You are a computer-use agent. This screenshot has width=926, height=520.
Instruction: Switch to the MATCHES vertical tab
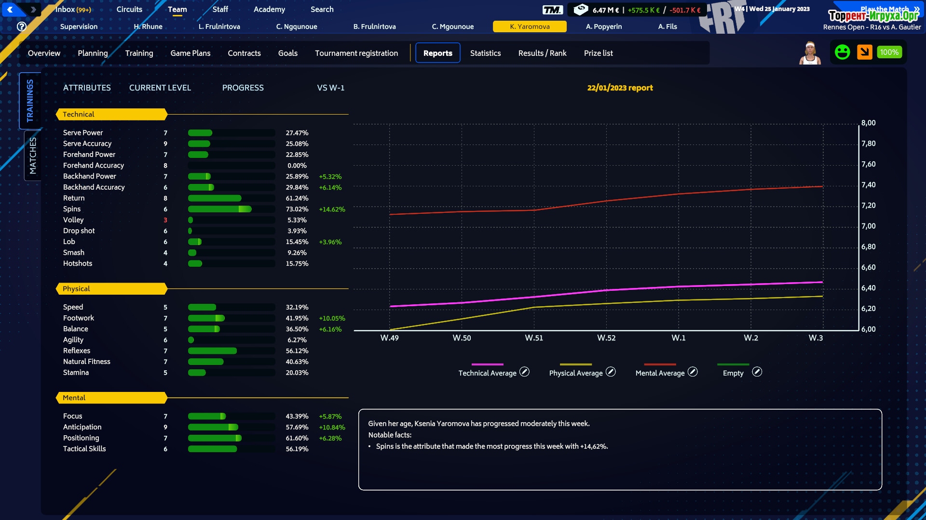(x=32, y=156)
